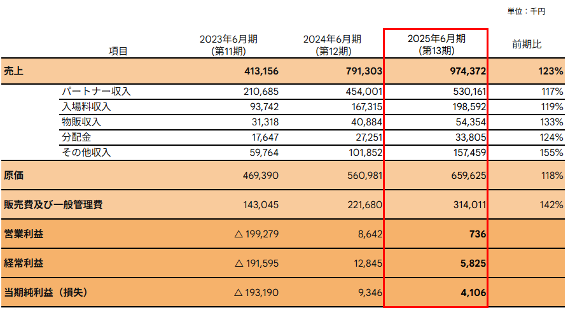Click the 販売費及び一般管理費 row label
Viewport: 568px width, 310px height.
pyautogui.click(x=53, y=204)
